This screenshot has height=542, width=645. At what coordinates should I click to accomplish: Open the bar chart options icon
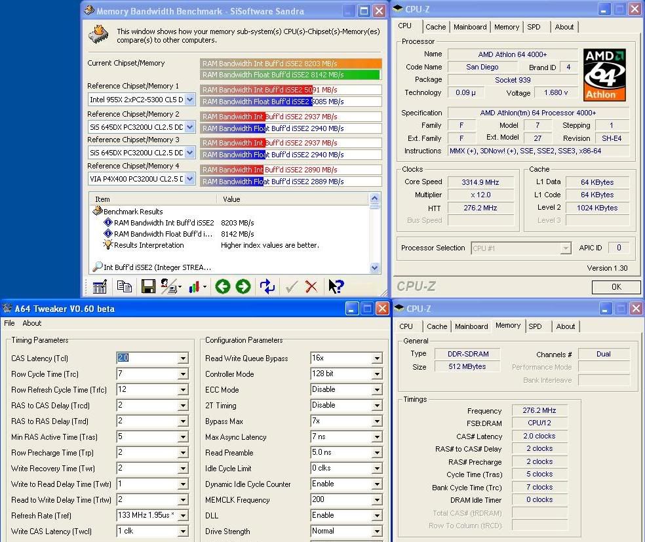(195, 286)
